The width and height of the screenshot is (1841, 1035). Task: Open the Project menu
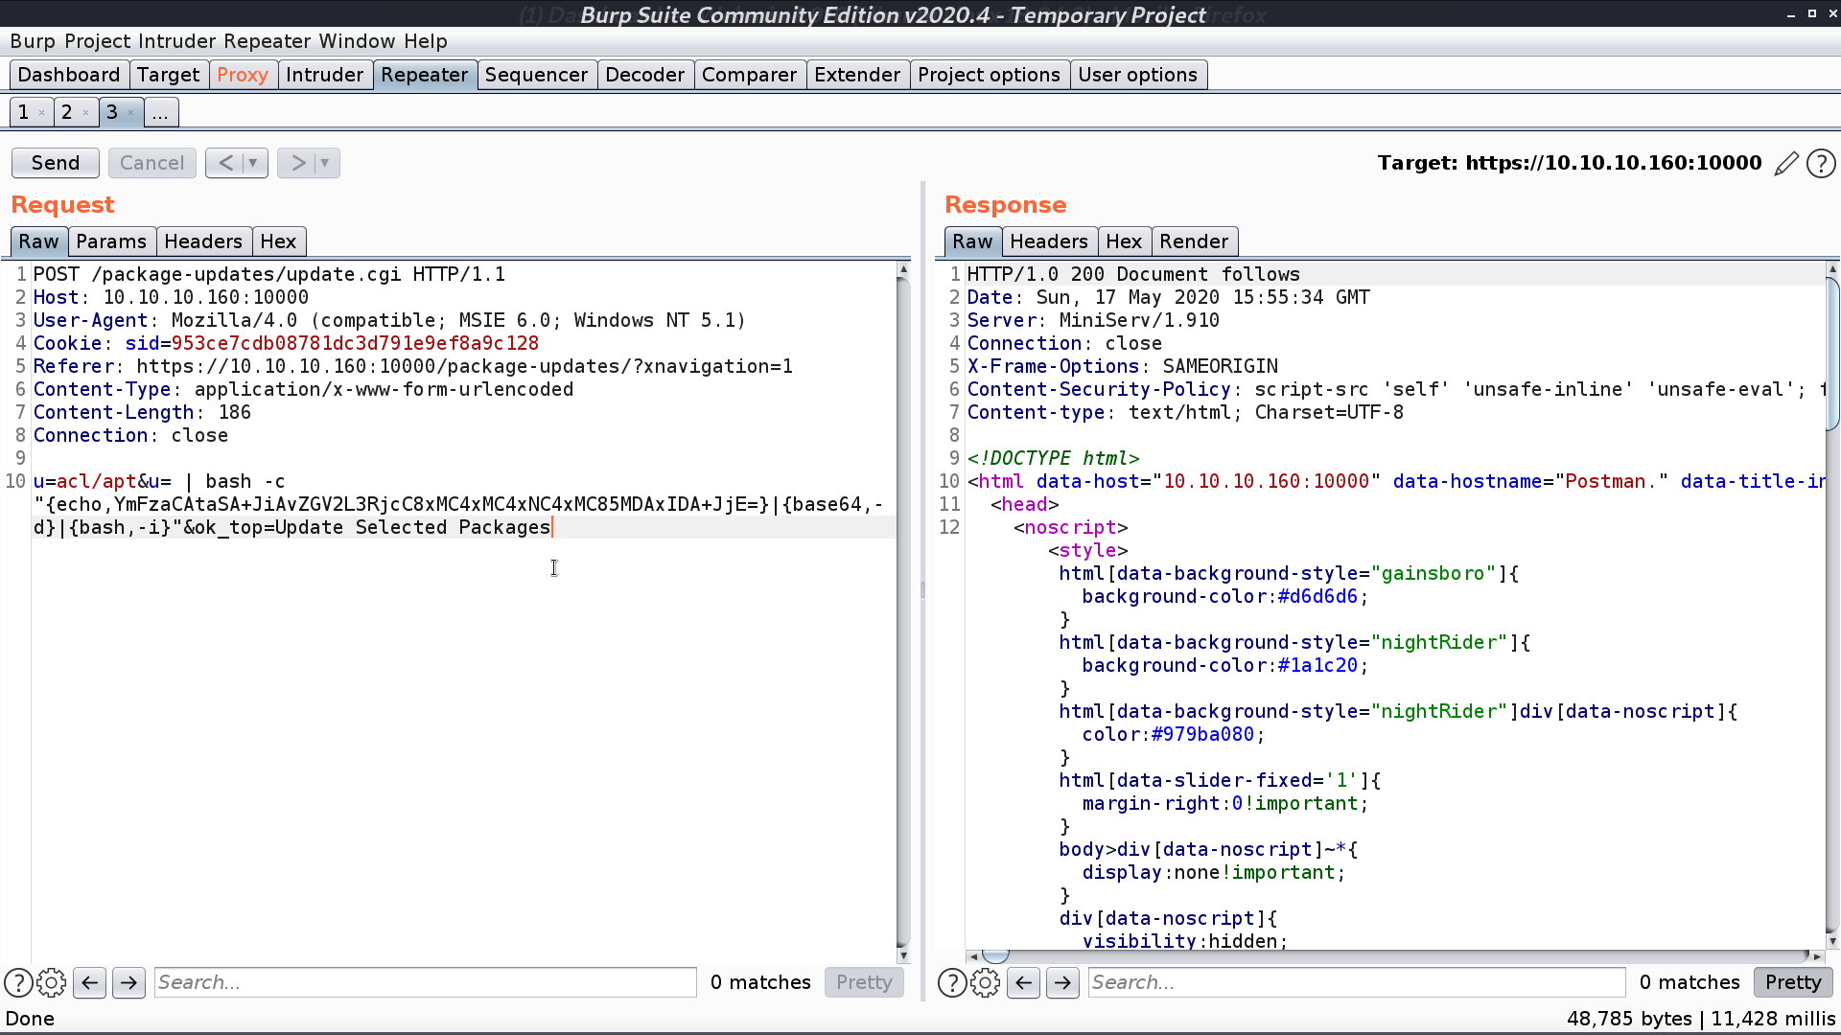tap(98, 41)
